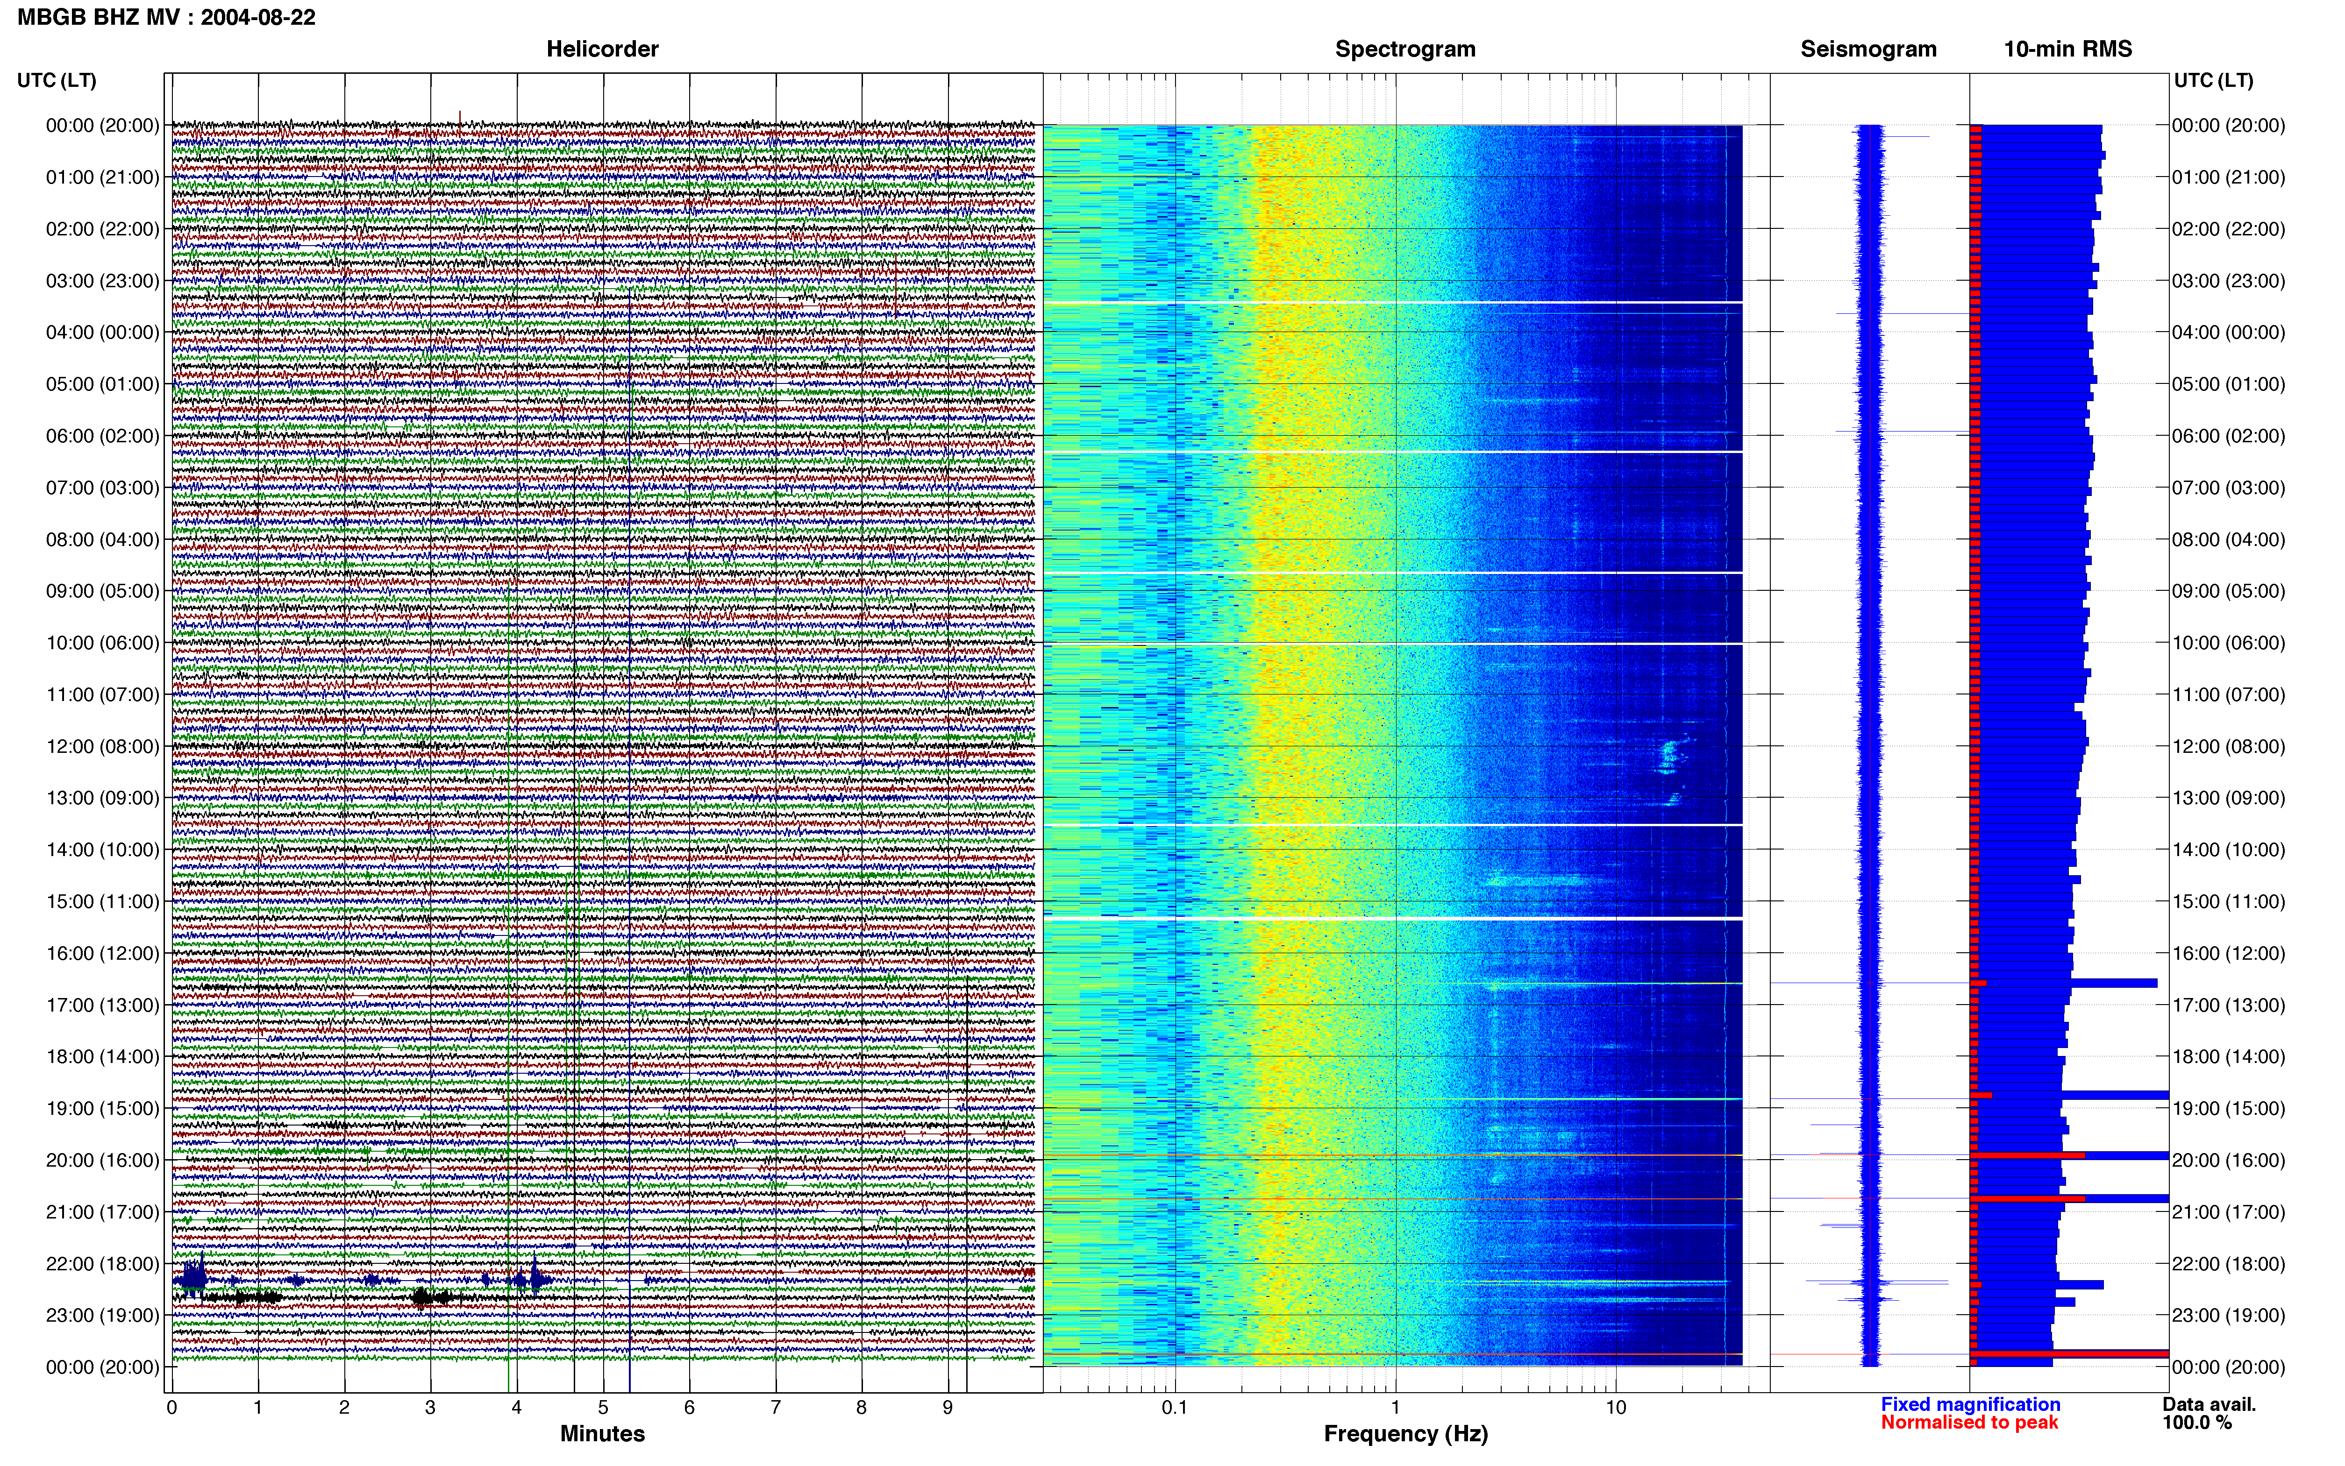This screenshot has width=2345, height=1466.
Task: Click 15:00 (11:00) beside the Helicorder
Action: pos(102,902)
